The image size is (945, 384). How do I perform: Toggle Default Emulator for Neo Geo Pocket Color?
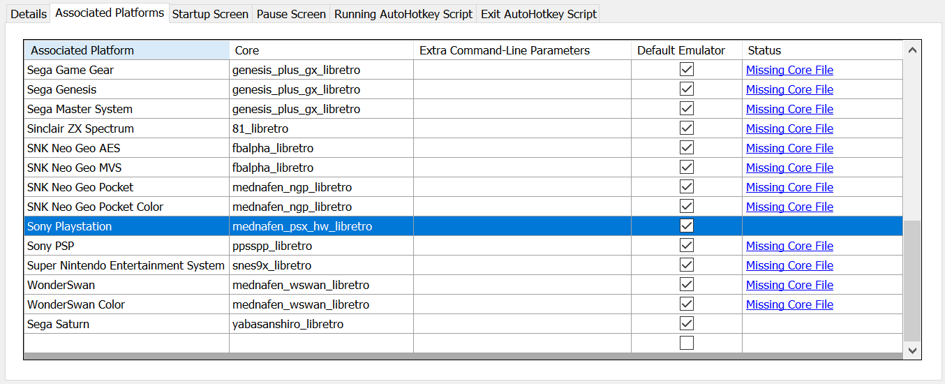(x=687, y=207)
